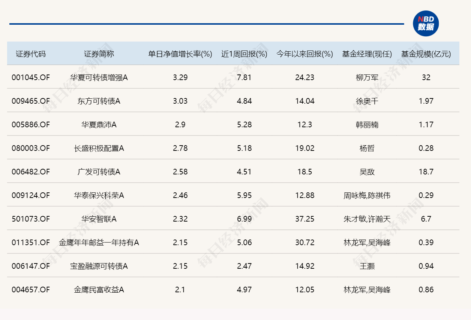Click year-to-date return 37.25
Screen dimensions: 471x320
coord(305,219)
